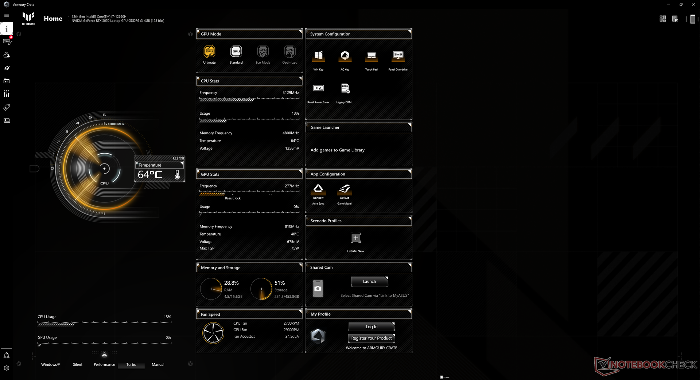The image size is (700, 380).
Task: Open the hamburger menu in sidebar
Action: (x=6, y=15)
